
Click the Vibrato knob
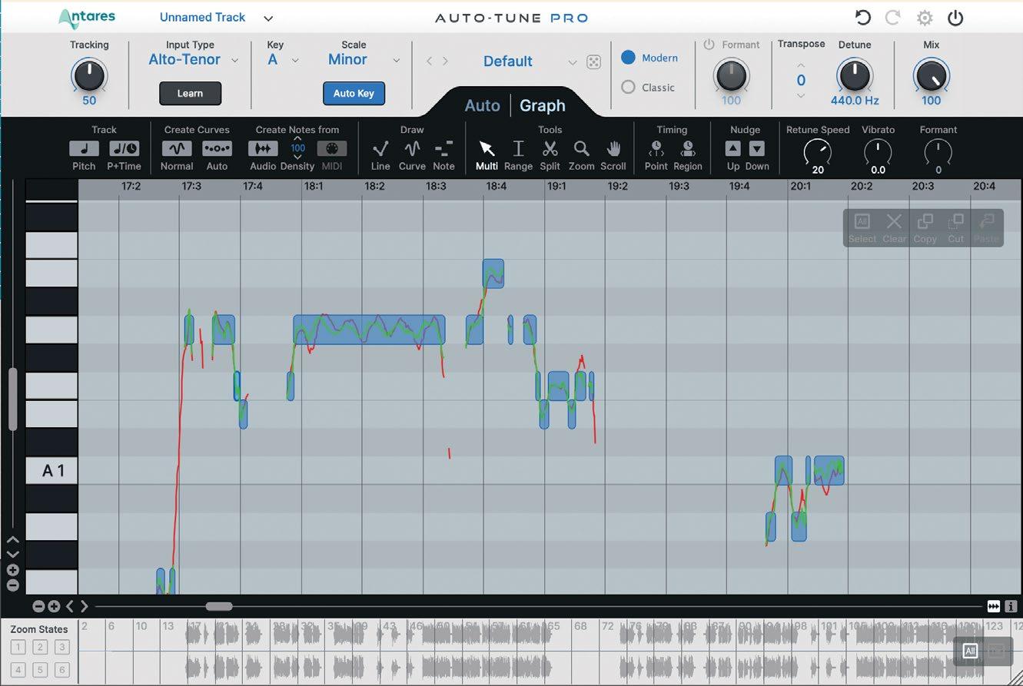coord(878,152)
